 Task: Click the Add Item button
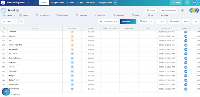tap(126, 22)
